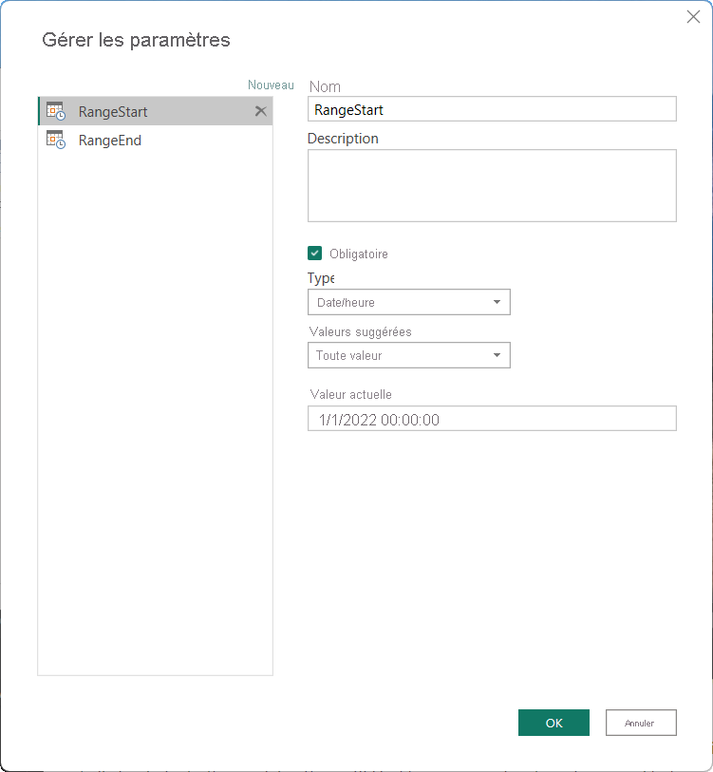Expand the Valeurs suggérées dropdown

coord(408,355)
